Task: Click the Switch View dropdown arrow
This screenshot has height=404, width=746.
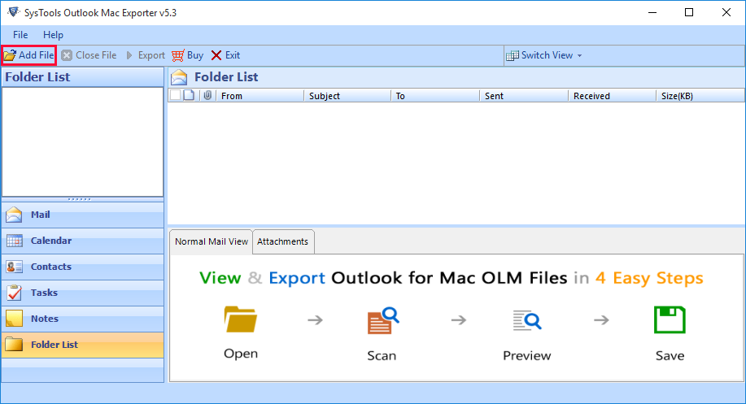Action: (579, 56)
